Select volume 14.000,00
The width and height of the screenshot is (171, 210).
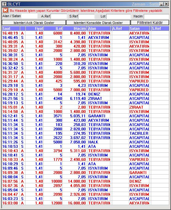[x=77, y=181]
